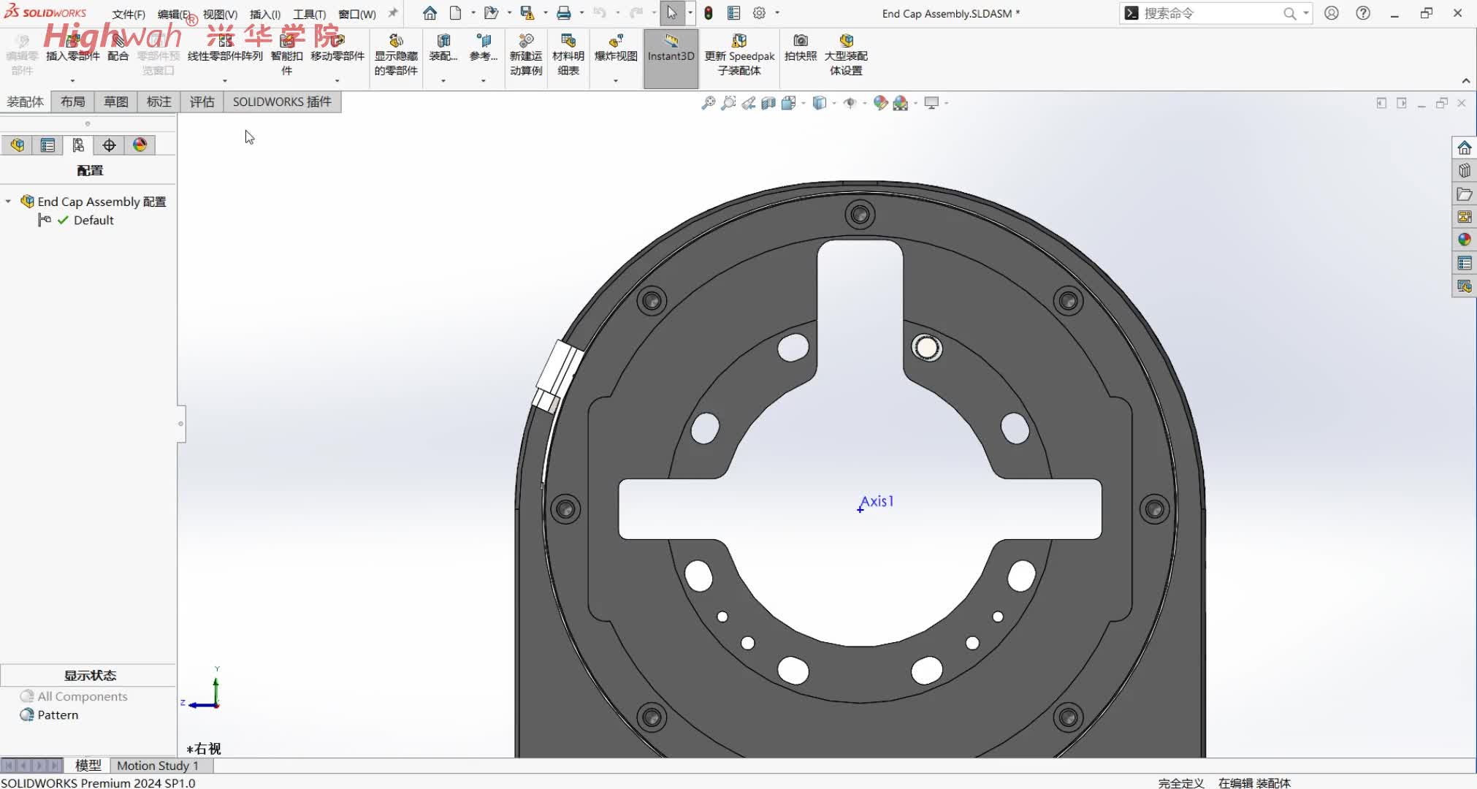
Task: Open the Section View tool
Action: click(x=768, y=103)
